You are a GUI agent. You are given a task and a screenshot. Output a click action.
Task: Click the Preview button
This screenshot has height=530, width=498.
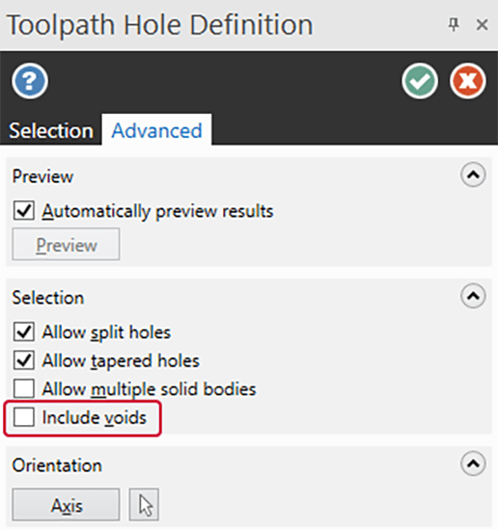point(66,244)
